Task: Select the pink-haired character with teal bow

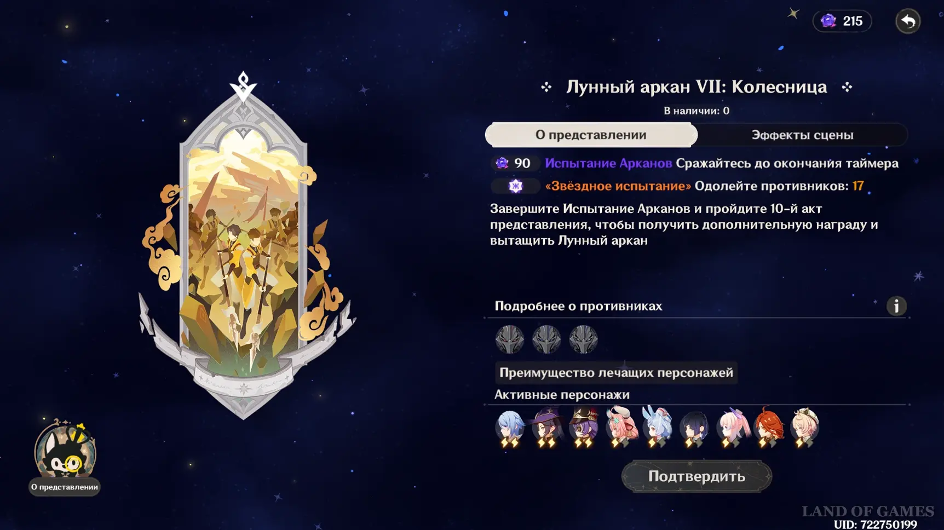Action: (x=620, y=428)
